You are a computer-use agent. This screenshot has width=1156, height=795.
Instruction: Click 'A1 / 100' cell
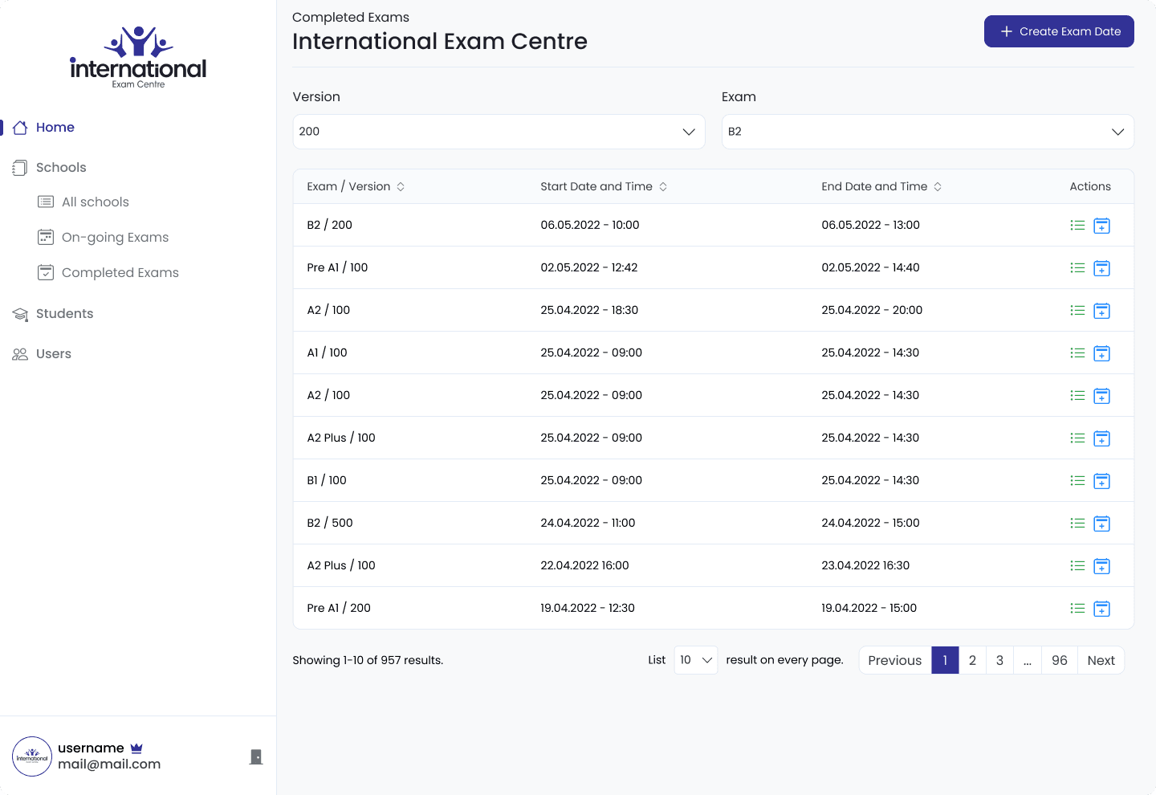327,353
